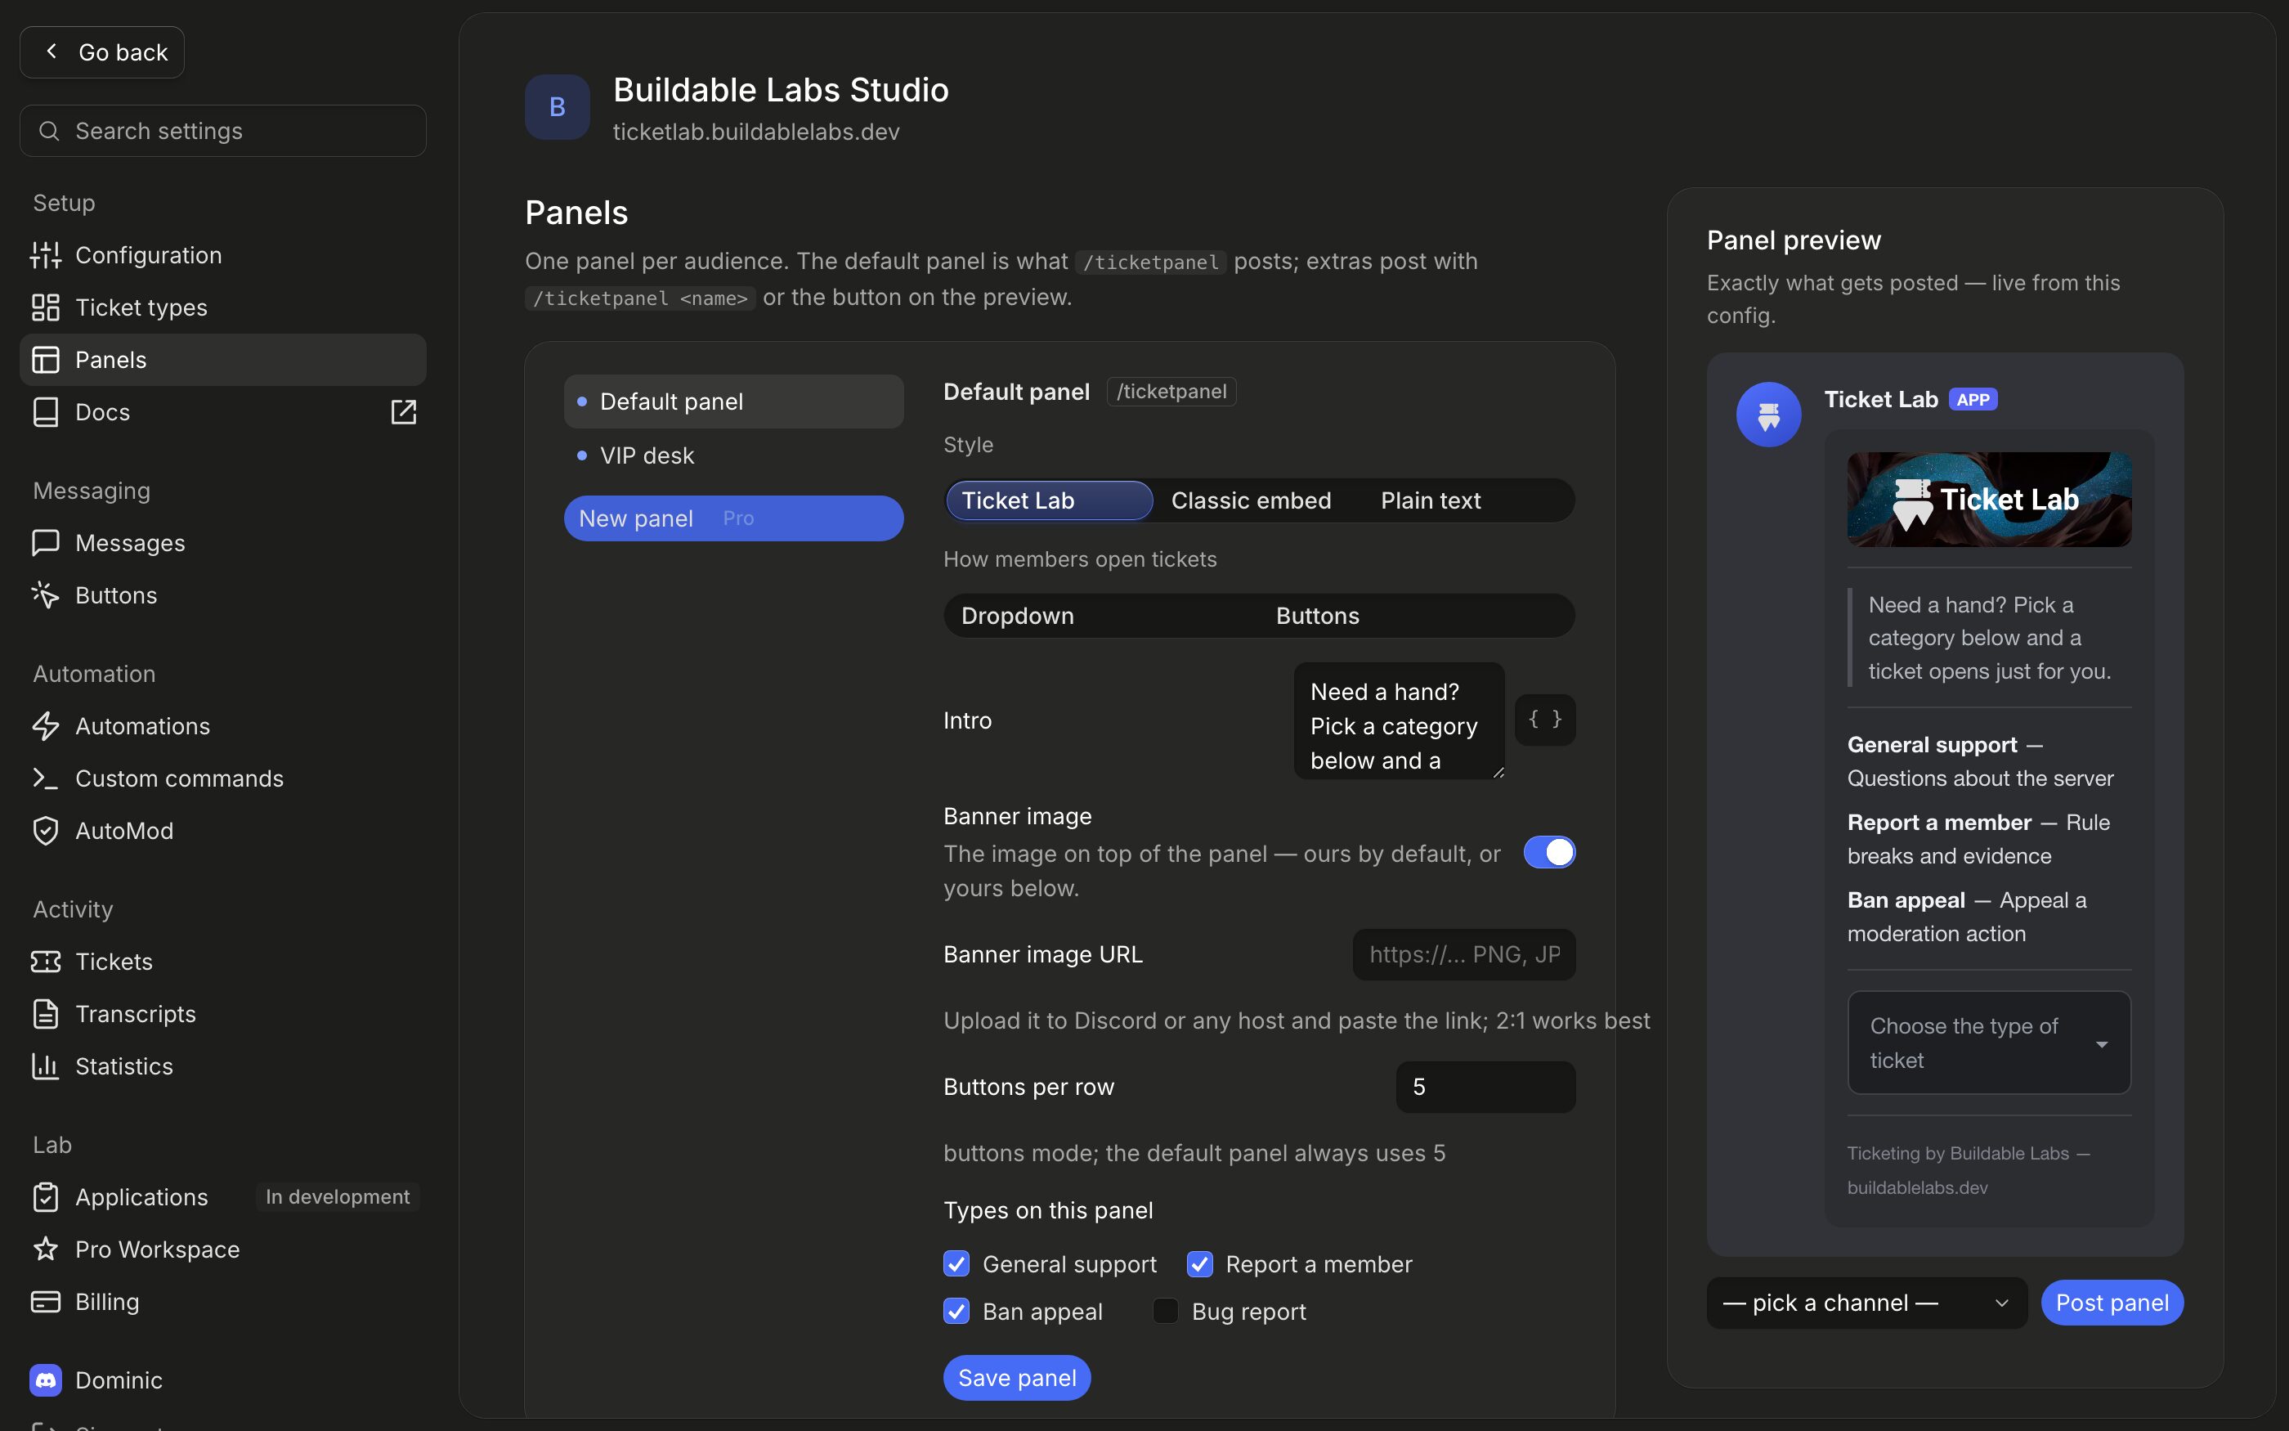Click the Ticket Lab bot avatar in preview
Screen dimensions: 2289x1431
pos(1769,415)
